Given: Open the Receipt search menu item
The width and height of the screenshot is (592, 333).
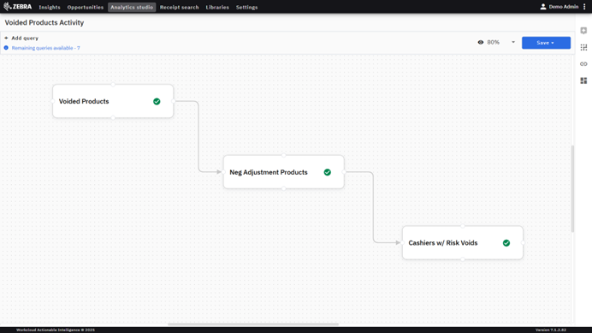Looking at the screenshot, I should (179, 7).
